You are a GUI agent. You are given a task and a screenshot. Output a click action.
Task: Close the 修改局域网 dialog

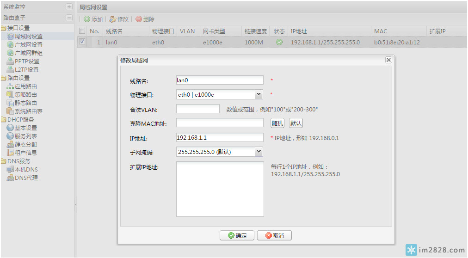[x=388, y=60]
